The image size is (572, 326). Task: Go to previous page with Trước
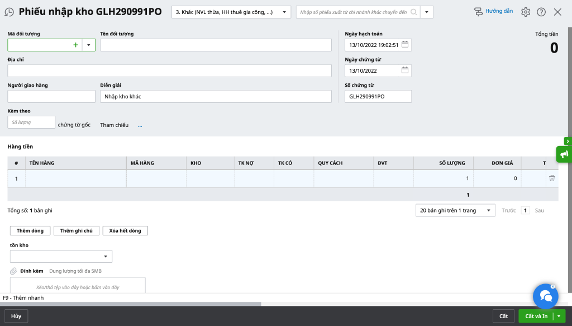pos(508,210)
